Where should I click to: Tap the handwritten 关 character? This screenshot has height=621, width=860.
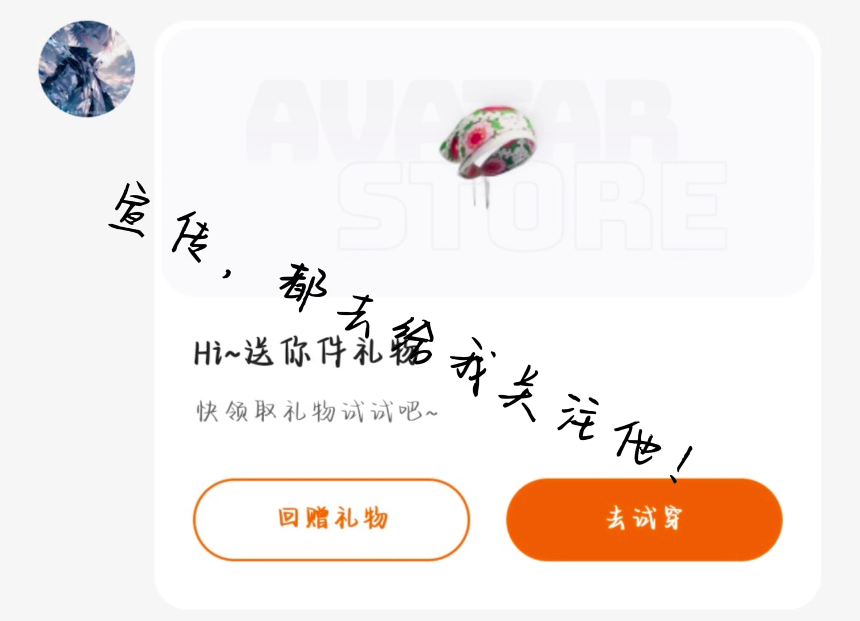[x=519, y=394]
